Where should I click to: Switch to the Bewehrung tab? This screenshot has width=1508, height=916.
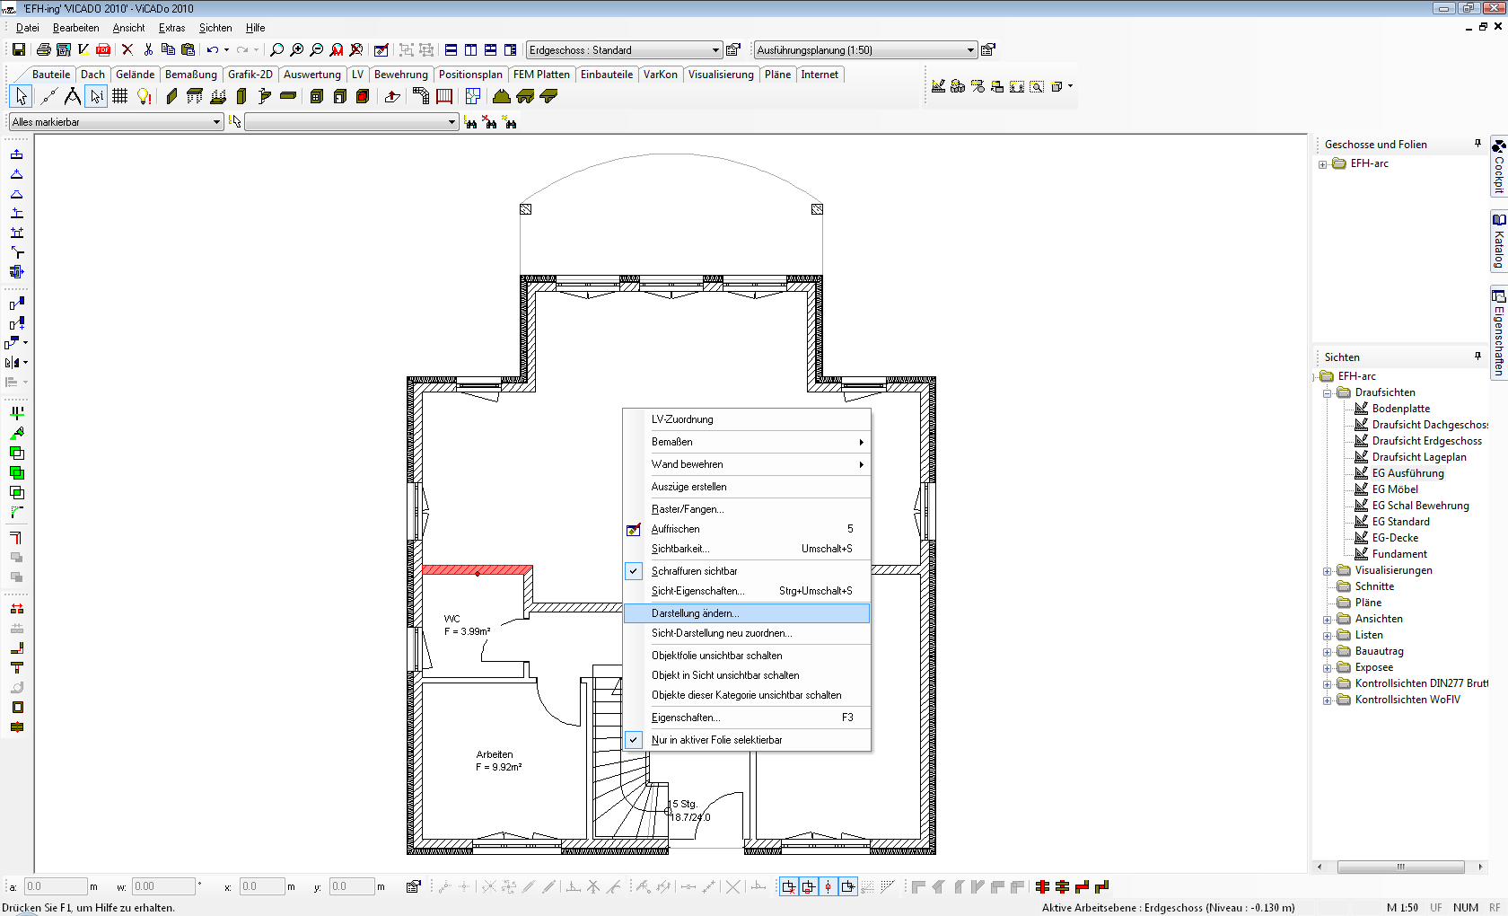pos(401,75)
